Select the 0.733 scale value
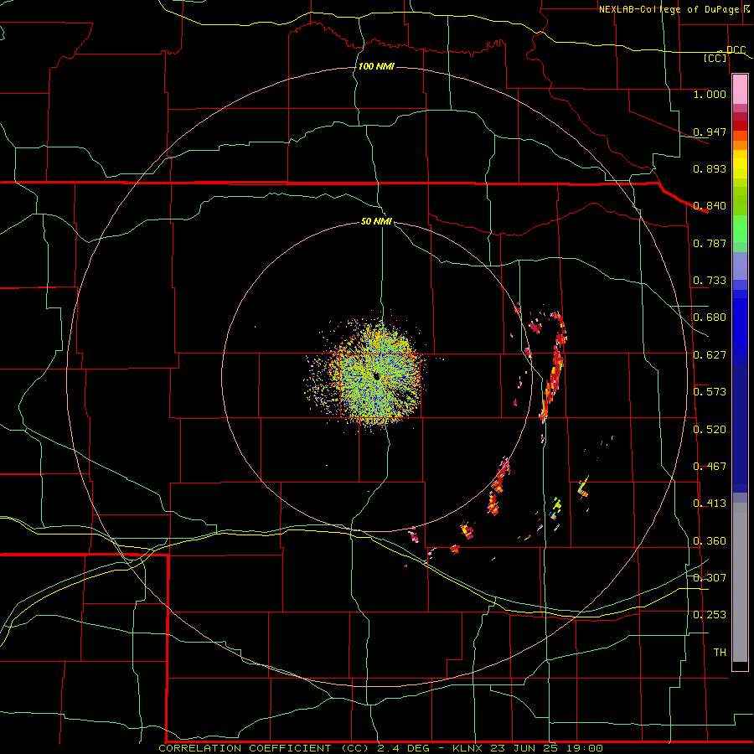The width and height of the screenshot is (754, 754). (x=710, y=281)
